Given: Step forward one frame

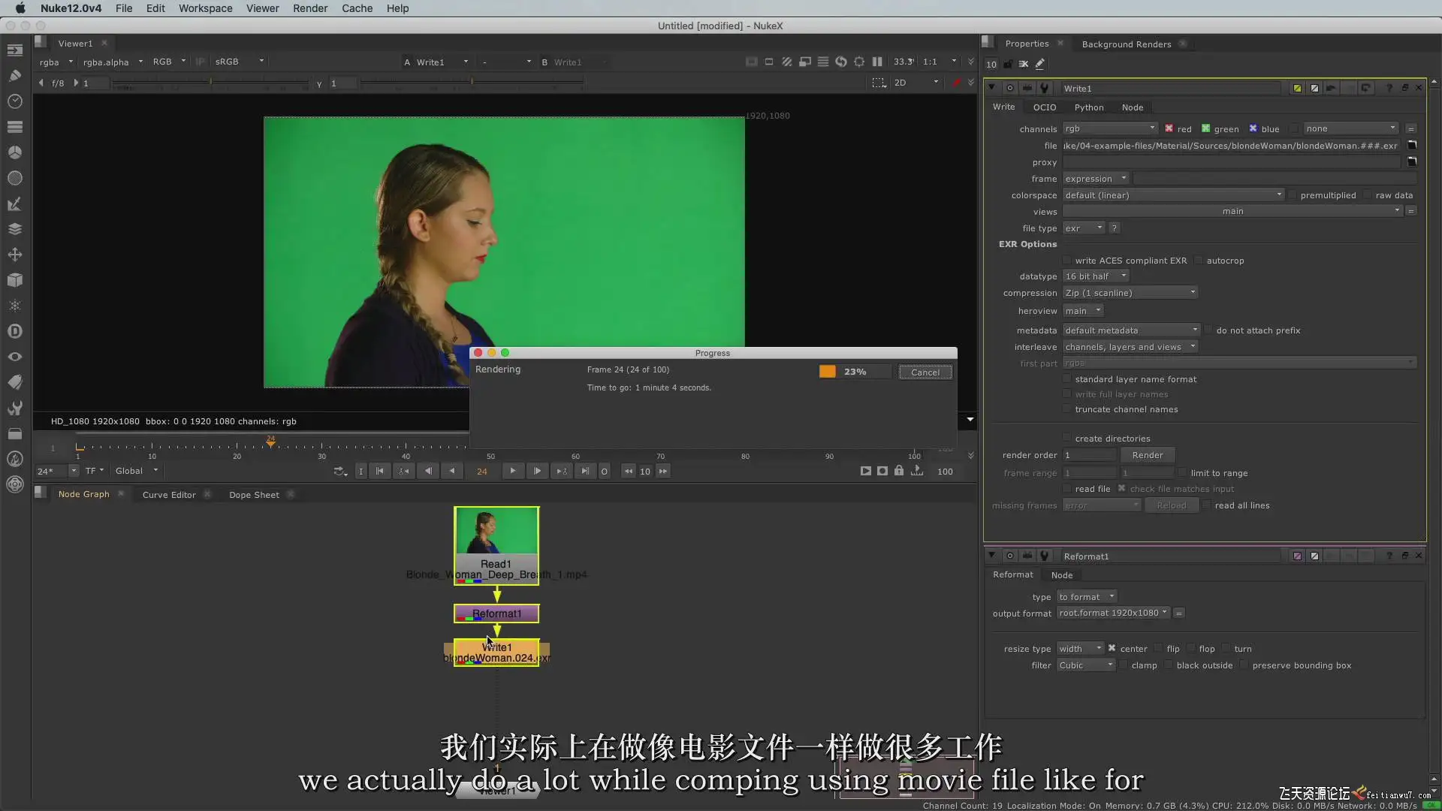Looking at the screenshot, I should [x=537, y=472].
